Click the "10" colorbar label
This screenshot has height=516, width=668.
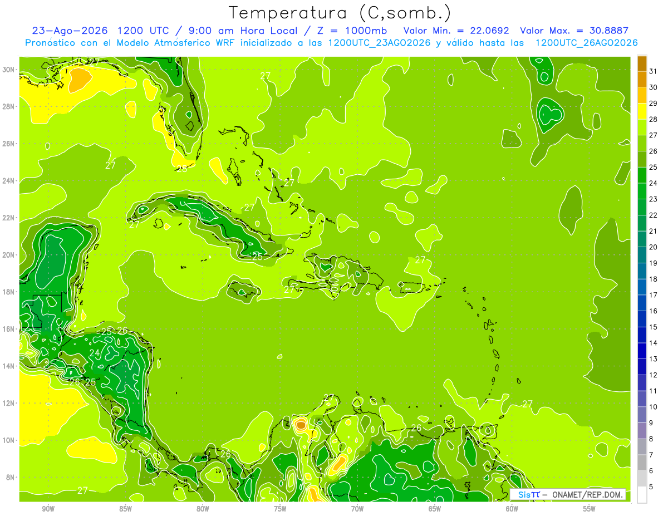tap(654, 407)
